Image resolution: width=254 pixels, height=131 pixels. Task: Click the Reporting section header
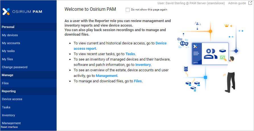click(x=28, y=91)
